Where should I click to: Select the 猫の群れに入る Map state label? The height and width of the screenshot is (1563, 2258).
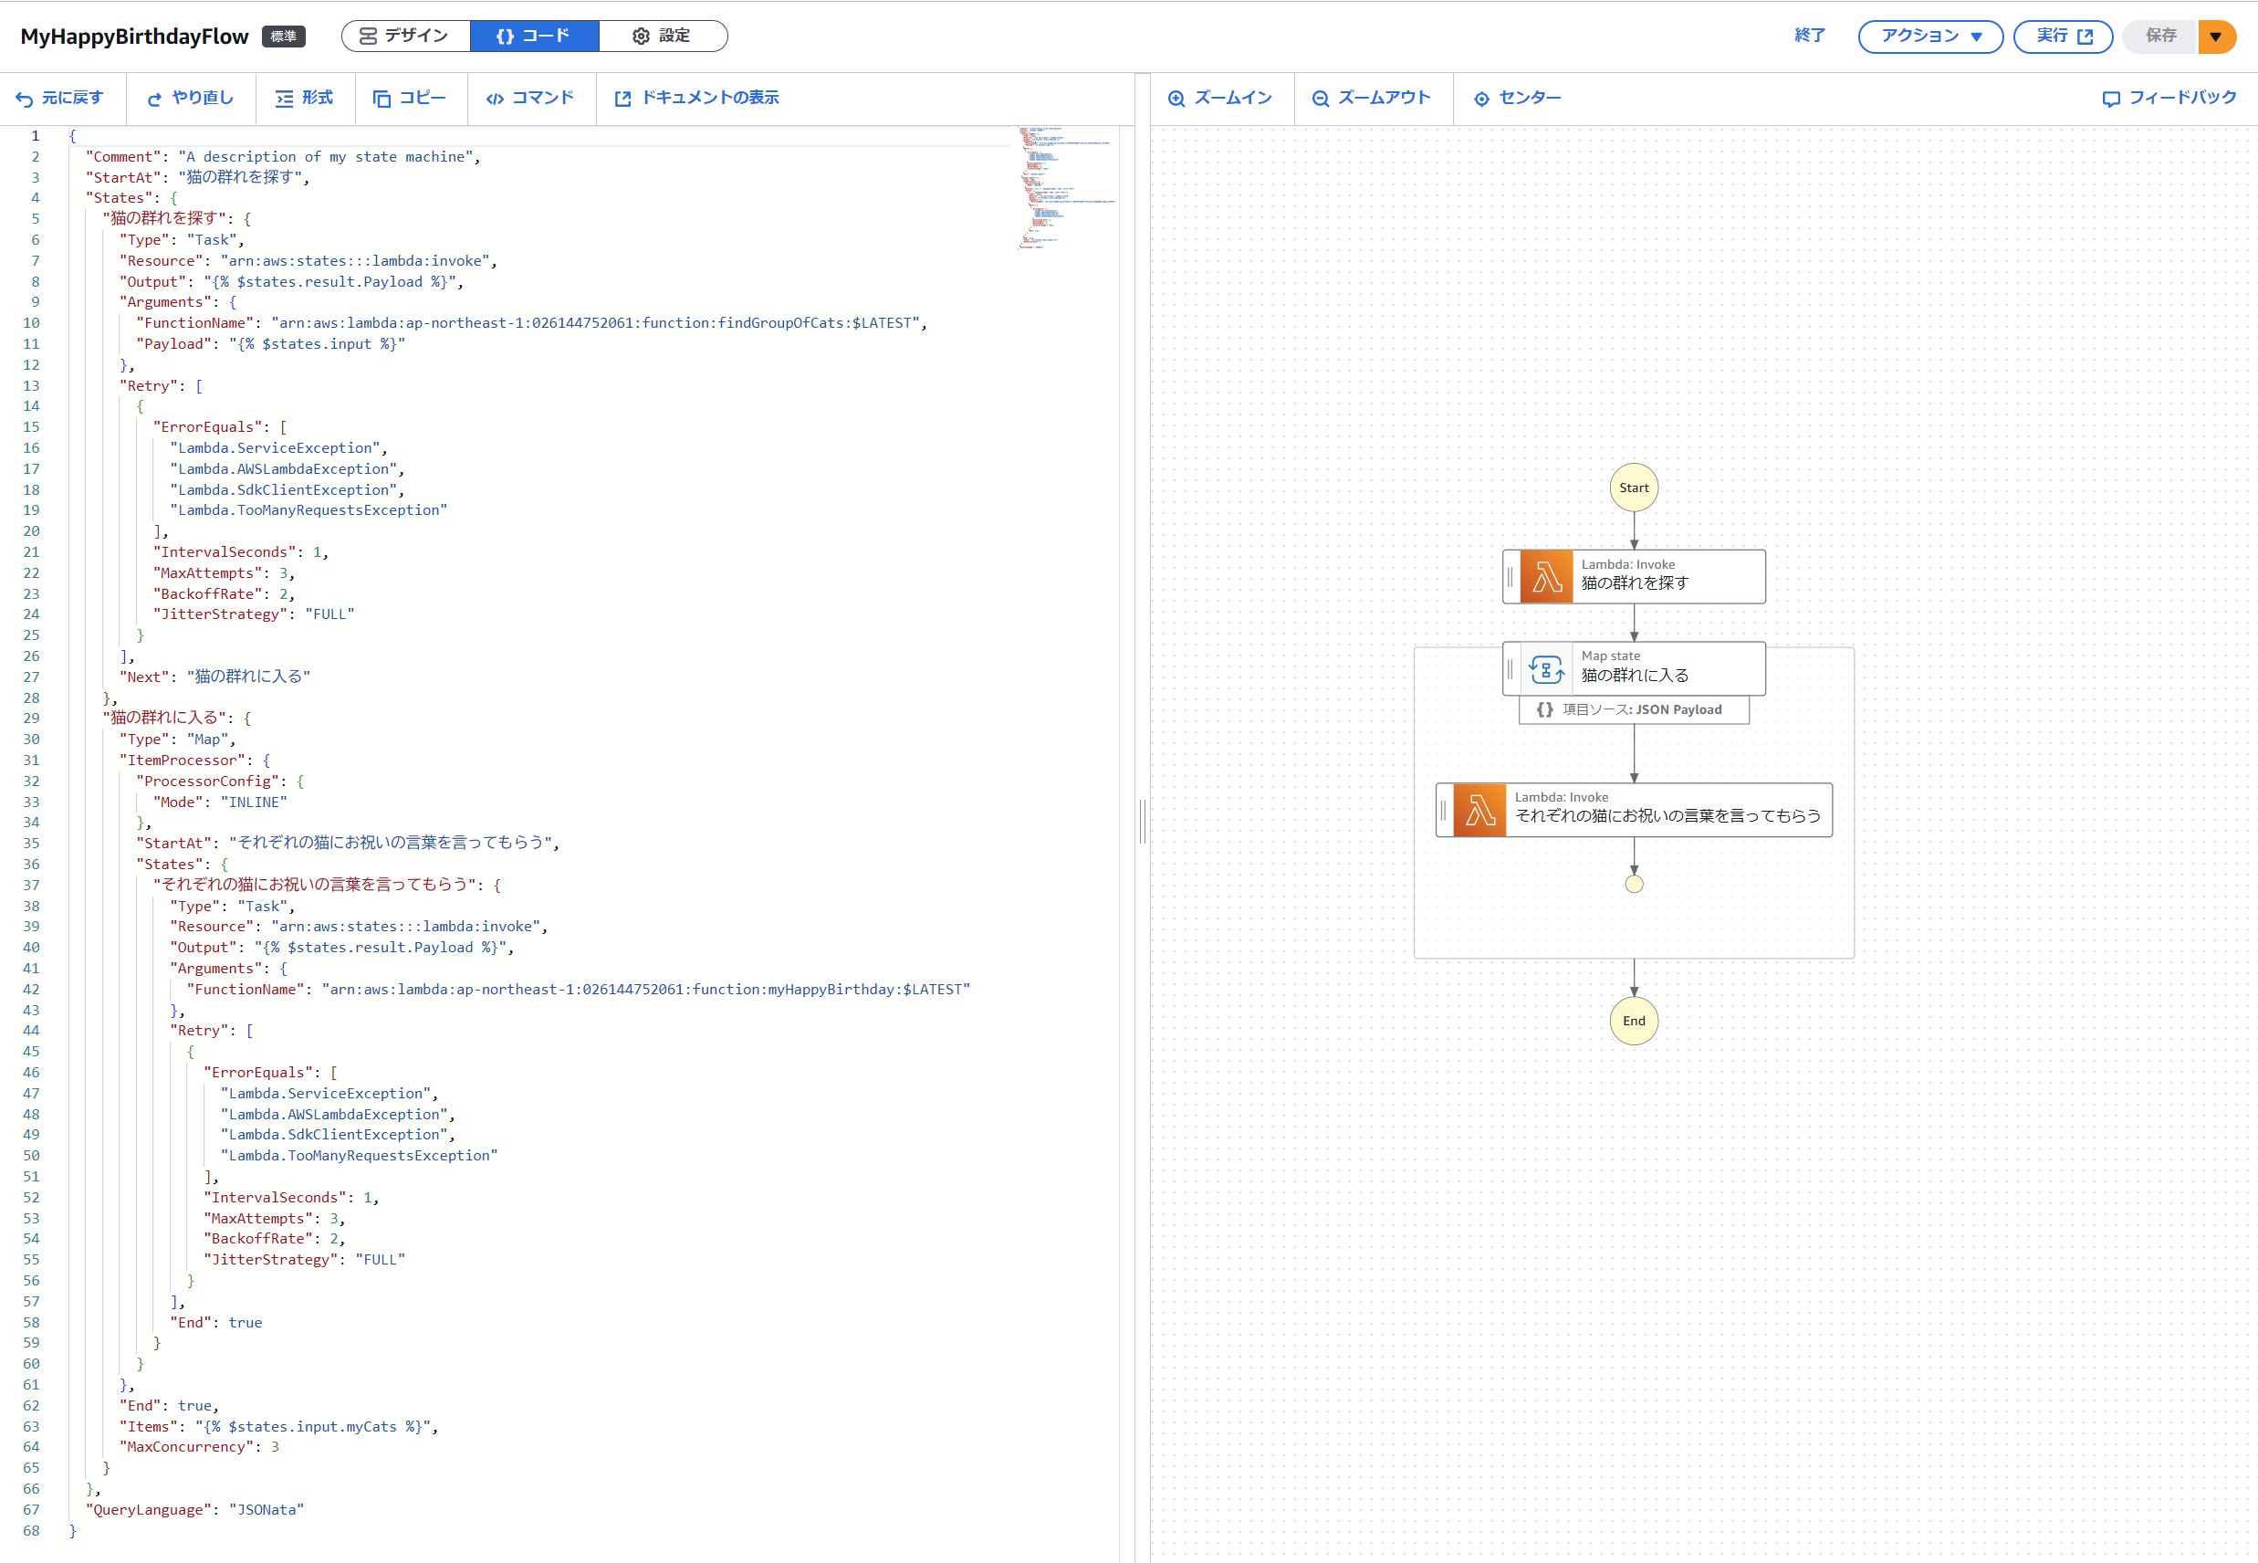click(1635, 676)
